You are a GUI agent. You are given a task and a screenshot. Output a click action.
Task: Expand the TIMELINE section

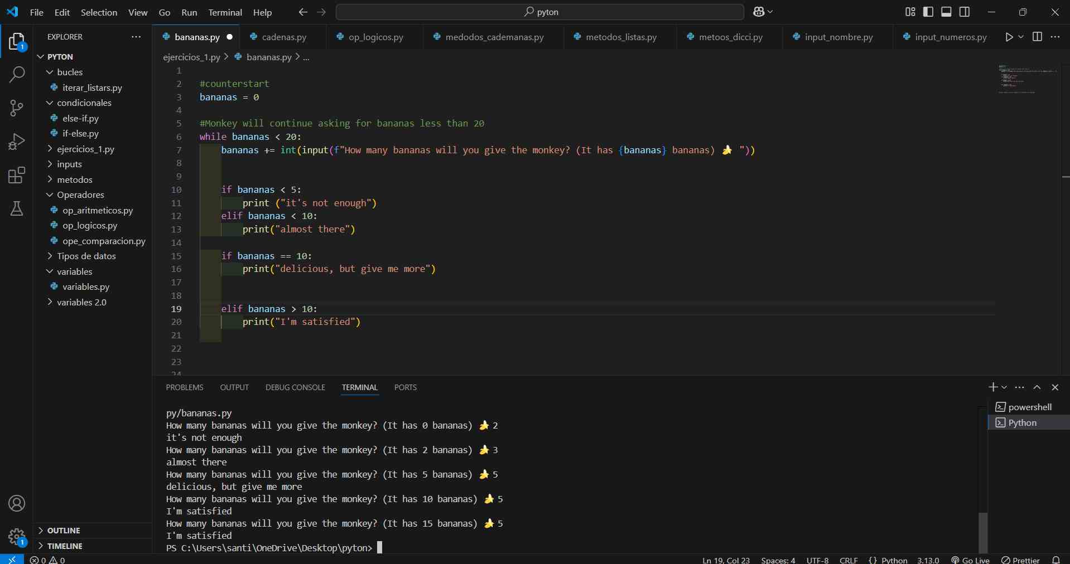93,546
